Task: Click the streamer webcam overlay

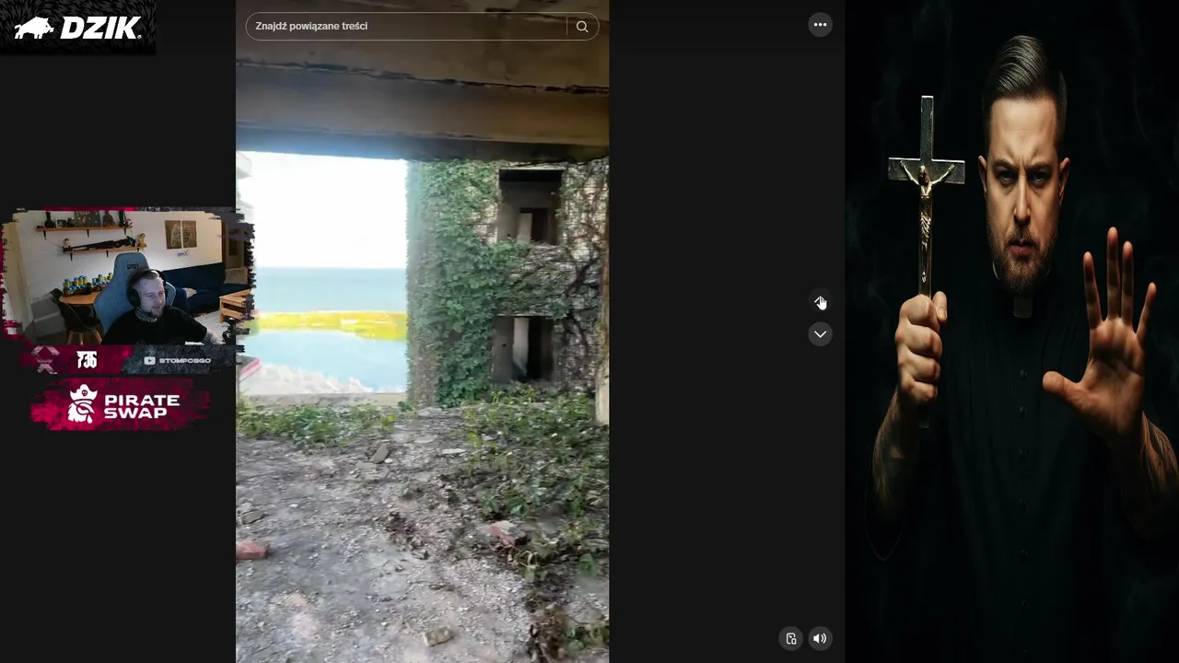Action: pyautogui.click(x=127, y=278)
